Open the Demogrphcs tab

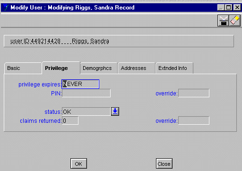[x=99, y=68]
